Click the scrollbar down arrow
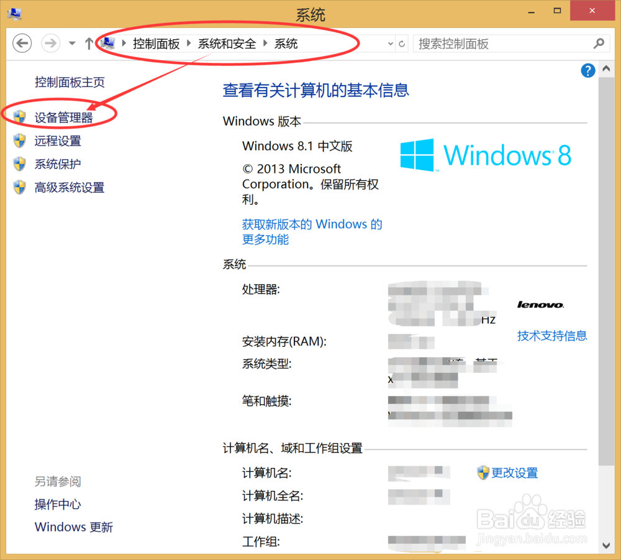This screenshot has height=560, width=621. pos(606,545)
